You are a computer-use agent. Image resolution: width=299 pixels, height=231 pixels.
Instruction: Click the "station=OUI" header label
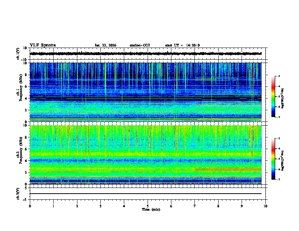[x=140, y=45]
